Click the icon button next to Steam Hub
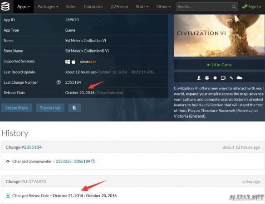265x204 pixels. click(74, 108)
